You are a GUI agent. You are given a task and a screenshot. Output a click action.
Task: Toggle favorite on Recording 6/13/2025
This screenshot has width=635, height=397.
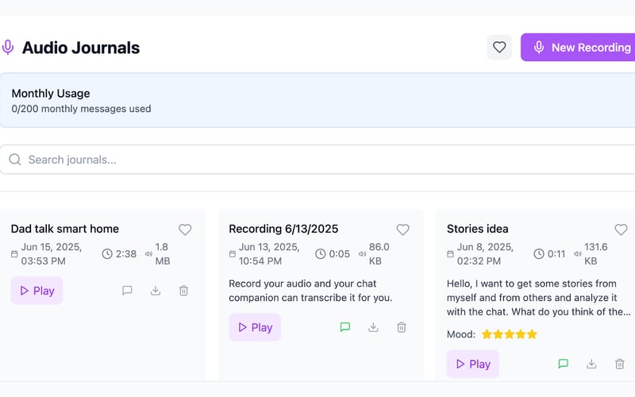tap(402, 229)
